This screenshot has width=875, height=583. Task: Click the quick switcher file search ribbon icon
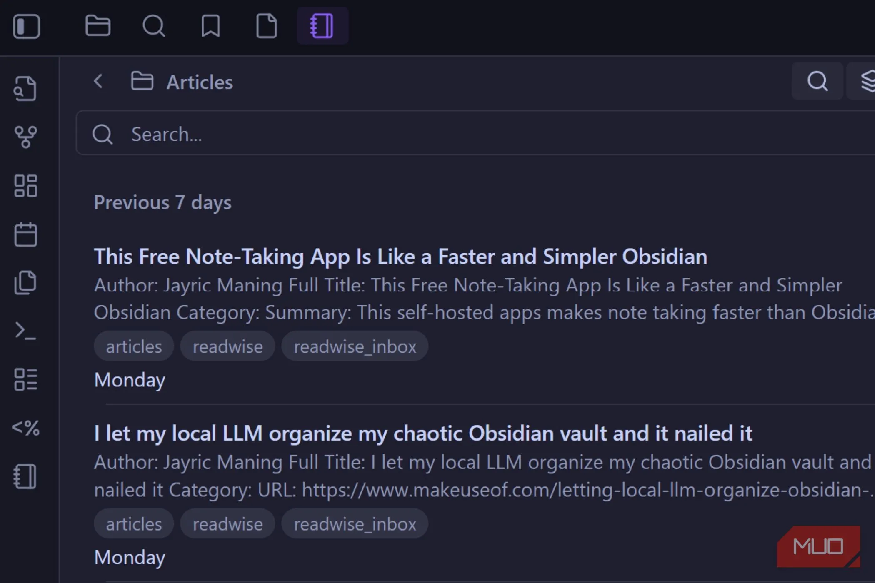[x=25, y=88]
